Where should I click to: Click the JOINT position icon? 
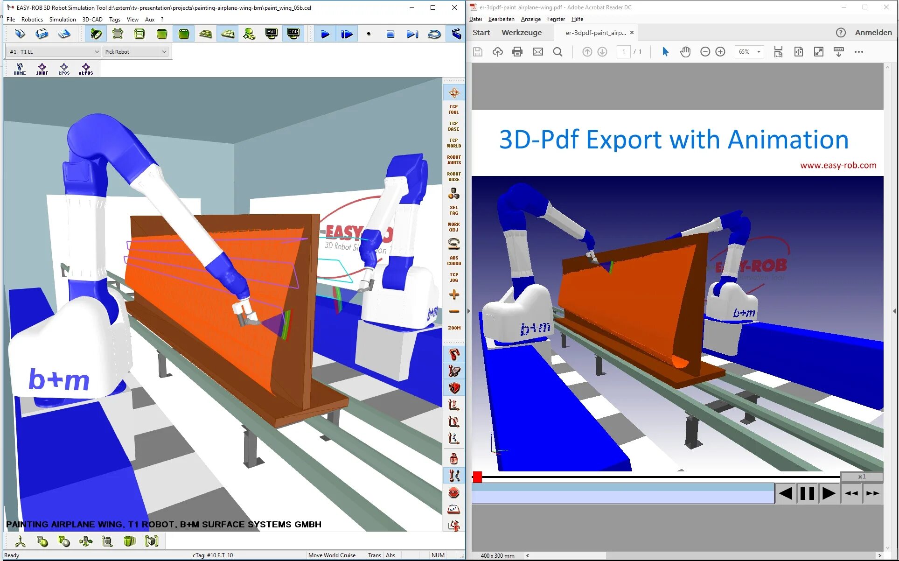tap(42, 69)
